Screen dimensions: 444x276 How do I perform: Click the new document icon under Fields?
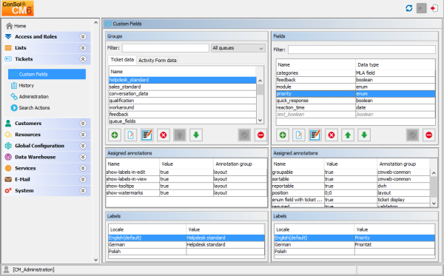tap(299, 135)
